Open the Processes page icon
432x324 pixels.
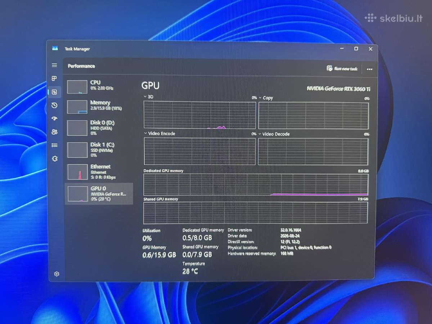coord(54,78)
